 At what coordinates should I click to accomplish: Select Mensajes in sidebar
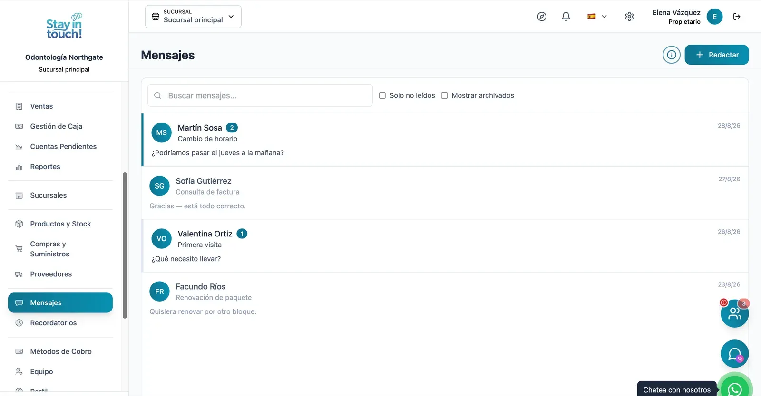(x=60, y=303)
